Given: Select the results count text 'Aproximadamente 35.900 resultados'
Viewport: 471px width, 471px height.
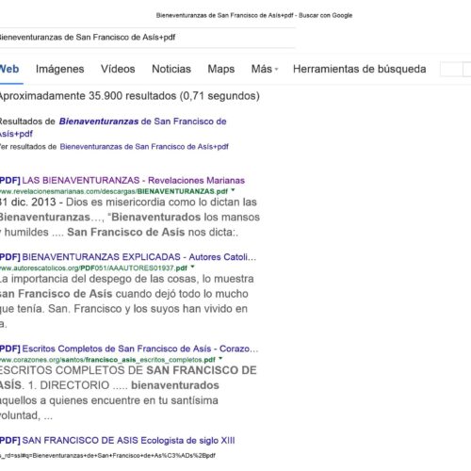Looking at the screenshot, I should pos(88,96).
